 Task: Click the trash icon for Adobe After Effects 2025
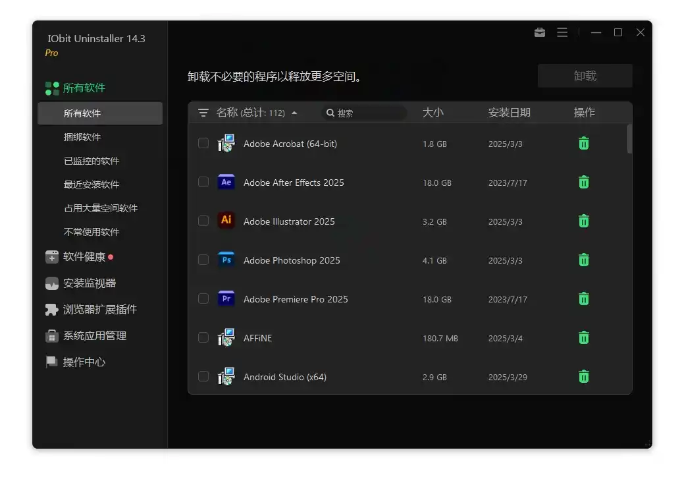pyautogui.click(x=584, y=182)
